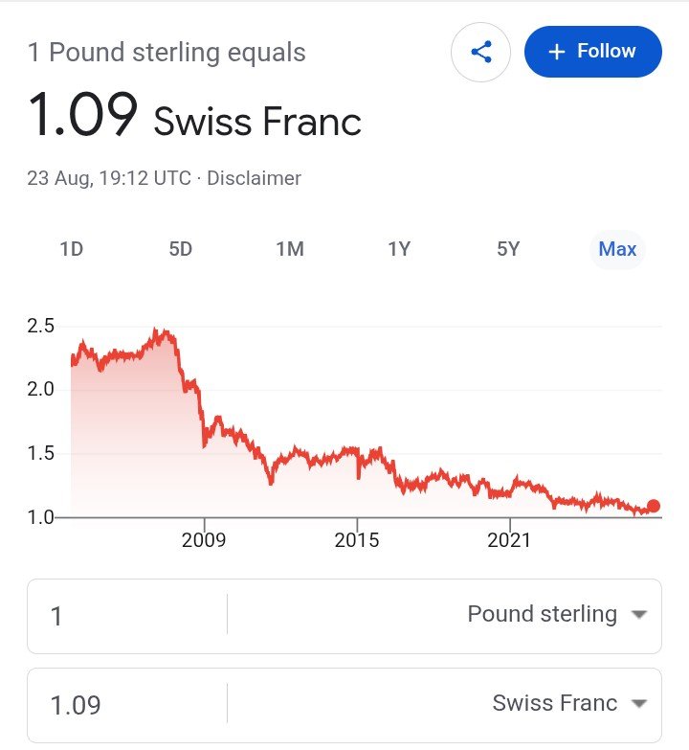Viewport: 689px width, 750px height.
Task: Click the red current-value dot on chart
Action: (x=654, y=506)
